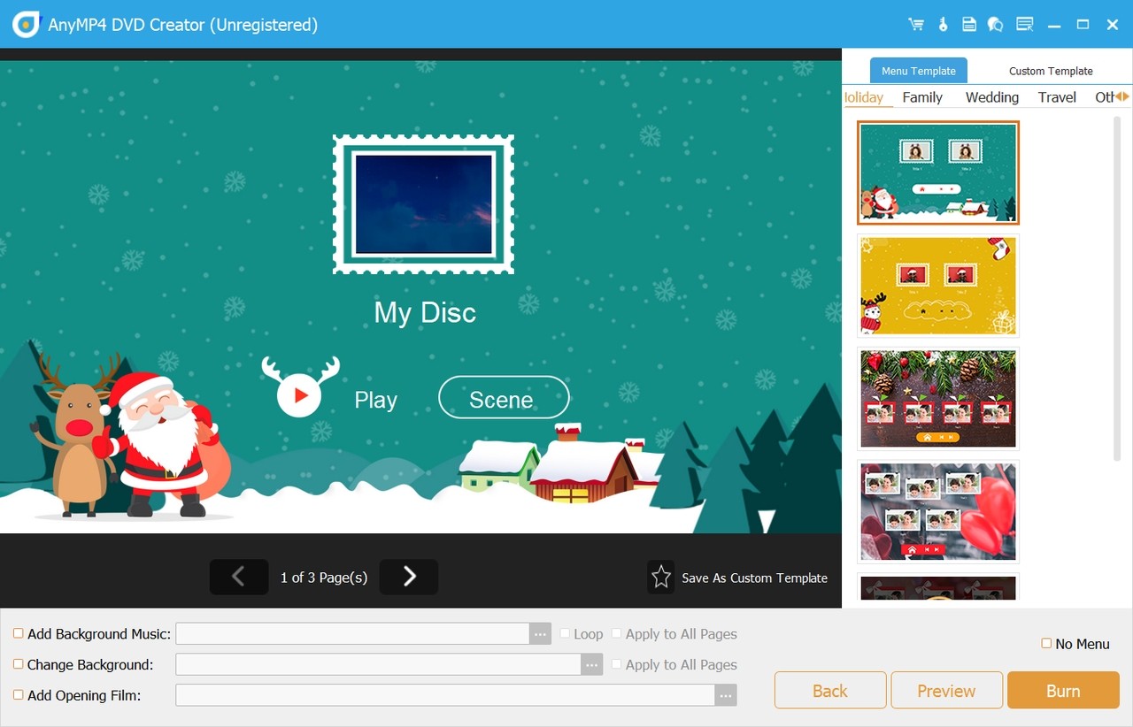
Task: Browse for background music file
Action: [541, 634]
